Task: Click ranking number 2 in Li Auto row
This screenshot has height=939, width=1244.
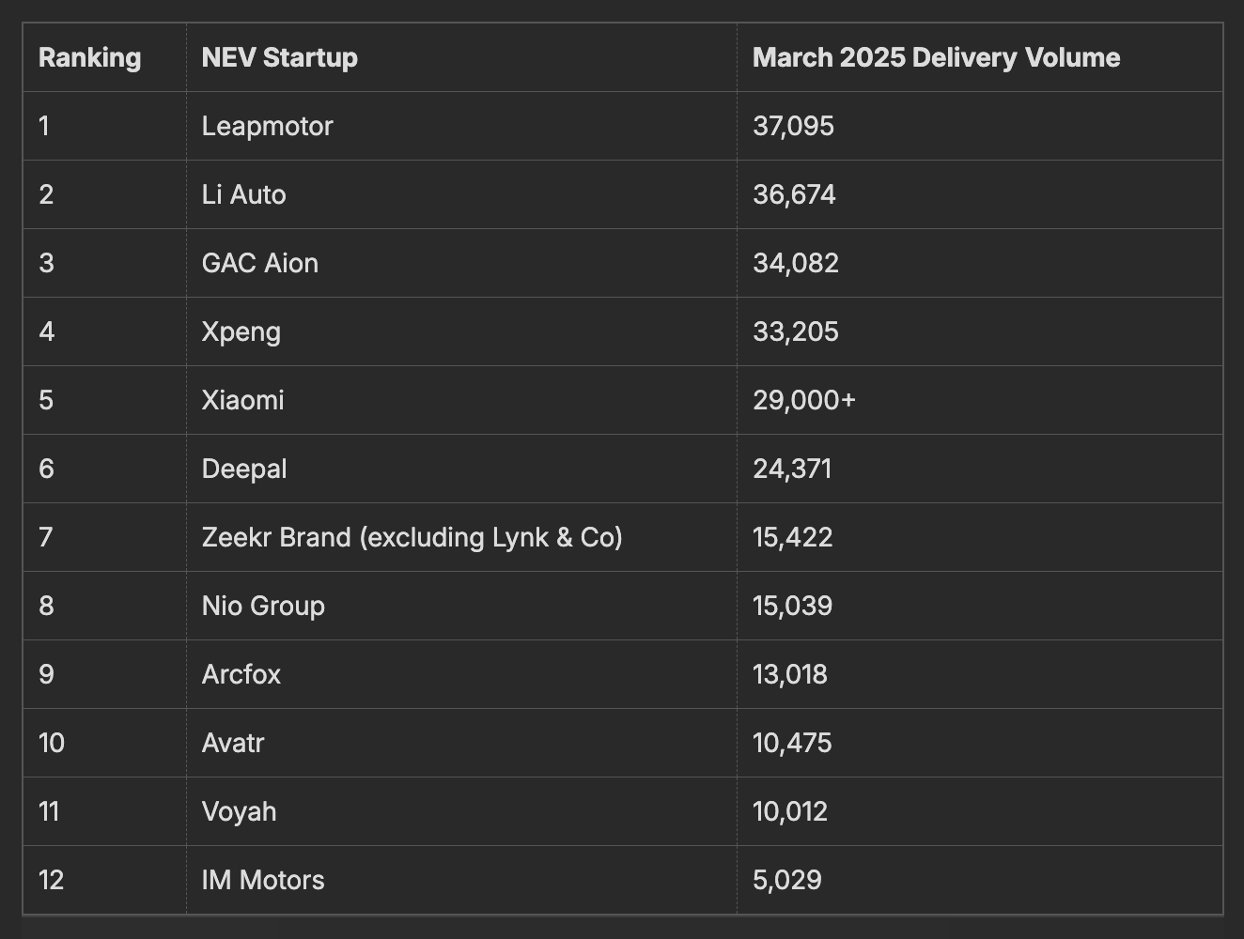Action: [x=46, y=194]
